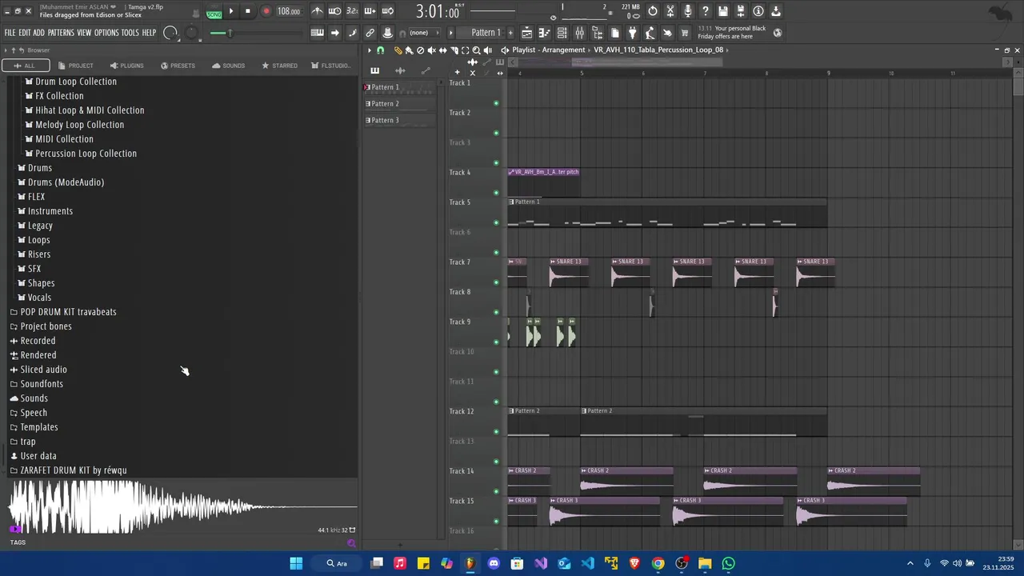Open the Playlist view icon

[527, 33]
